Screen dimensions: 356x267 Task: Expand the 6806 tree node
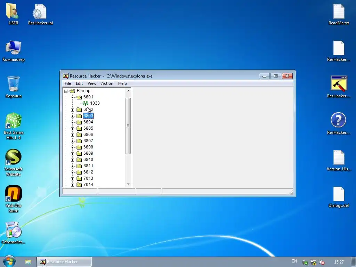pos(72,135)
